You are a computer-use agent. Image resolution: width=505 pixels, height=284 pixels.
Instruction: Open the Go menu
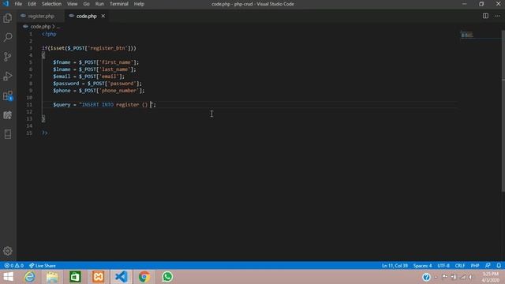(x=86, y=4)
